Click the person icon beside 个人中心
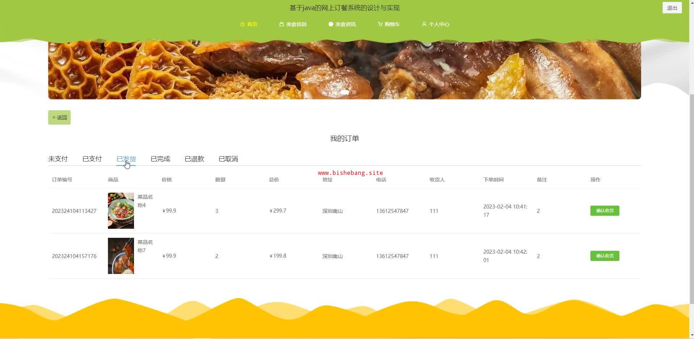Screen dimensions: 694x339 tap(424, 24)
